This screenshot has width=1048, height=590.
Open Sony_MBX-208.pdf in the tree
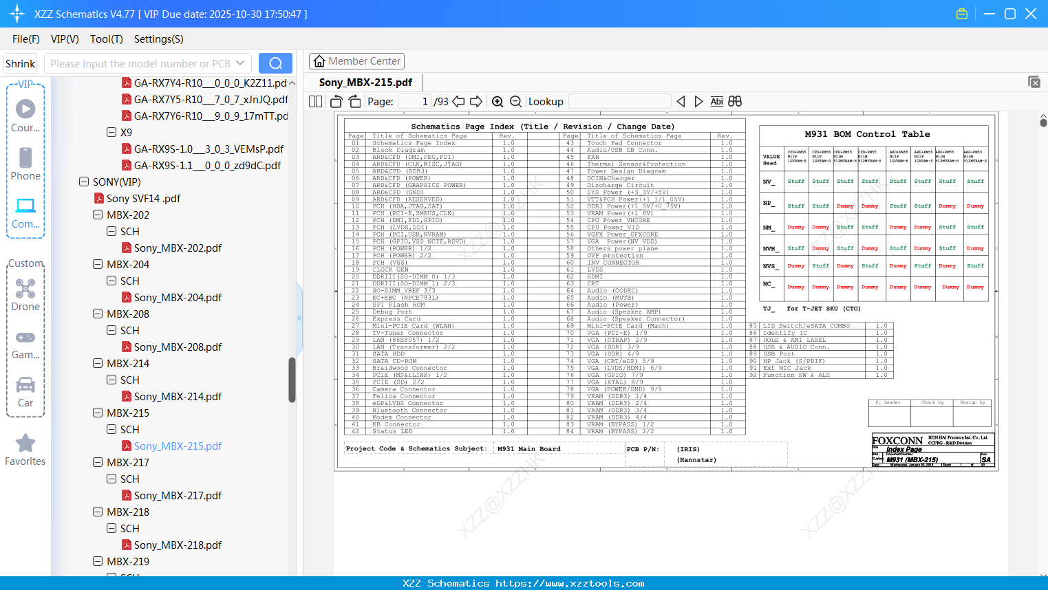178,347
